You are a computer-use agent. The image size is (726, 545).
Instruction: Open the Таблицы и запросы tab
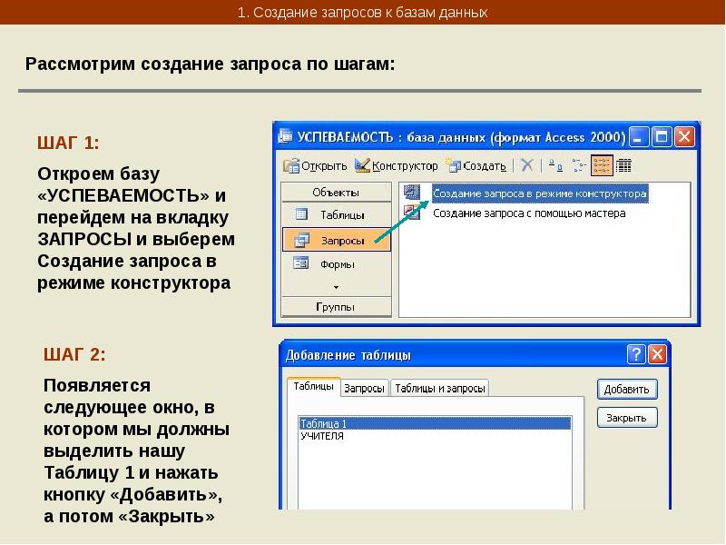(x=440, y=389)
